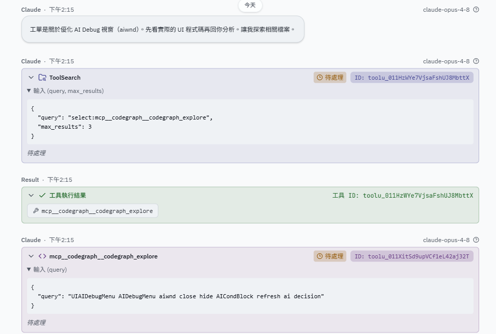Click the select:mcp__codegraph__codegraph_explore query line

coord(125,117)
